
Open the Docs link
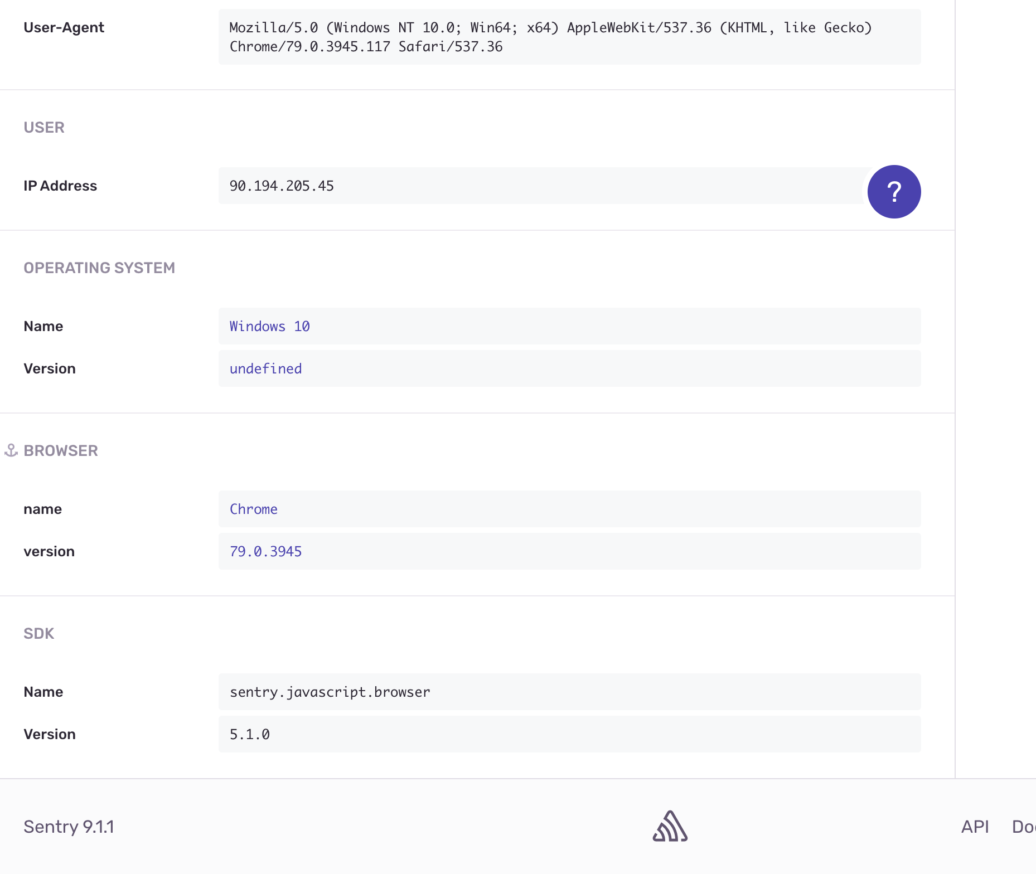tap(1026, 826)
